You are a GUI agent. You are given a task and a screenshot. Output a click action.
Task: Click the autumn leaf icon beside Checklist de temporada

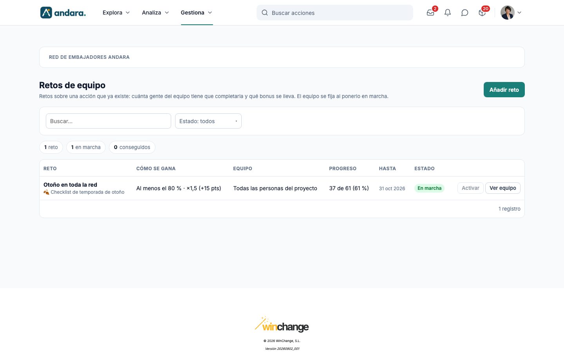tap(46, 192)
